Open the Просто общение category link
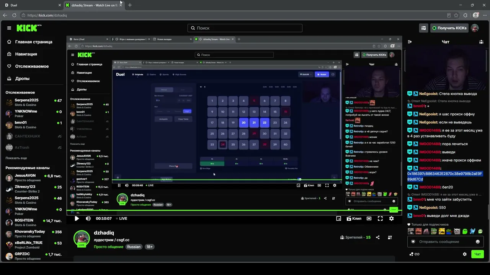 109,247
